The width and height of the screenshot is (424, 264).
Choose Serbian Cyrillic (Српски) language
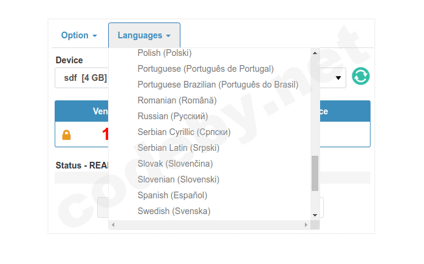184,132
